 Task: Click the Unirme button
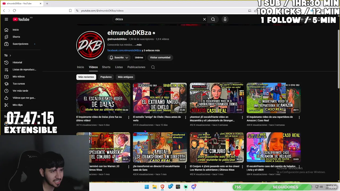click(x=139, y=58)
